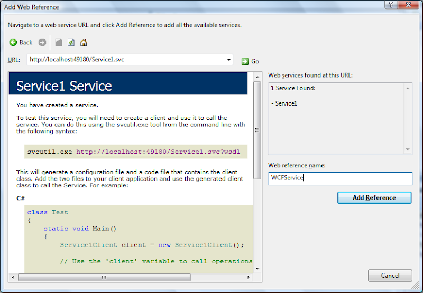Focus the Web reference name text box
The image size is (423, 293).
(340, 178)
